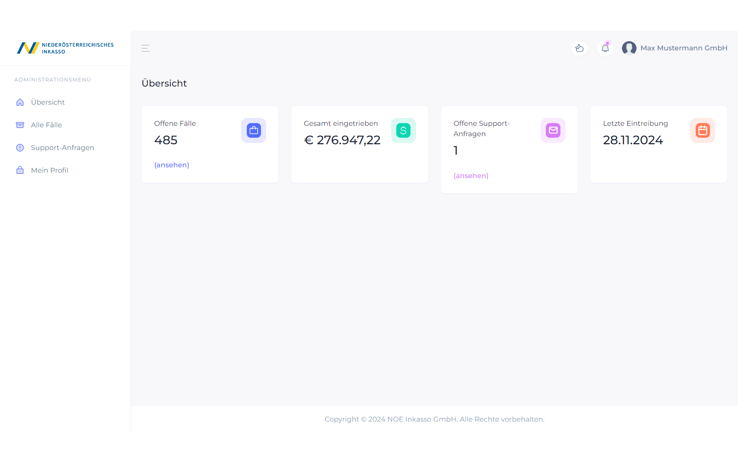Click the blue shopping bag icon

pyautogui.click(x=254, y=130)
